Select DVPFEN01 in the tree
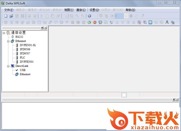 click(27, 62)
